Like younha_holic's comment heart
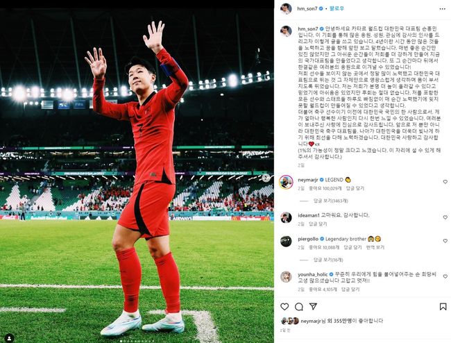Viewport: 451px width, 343px height. 445,276
